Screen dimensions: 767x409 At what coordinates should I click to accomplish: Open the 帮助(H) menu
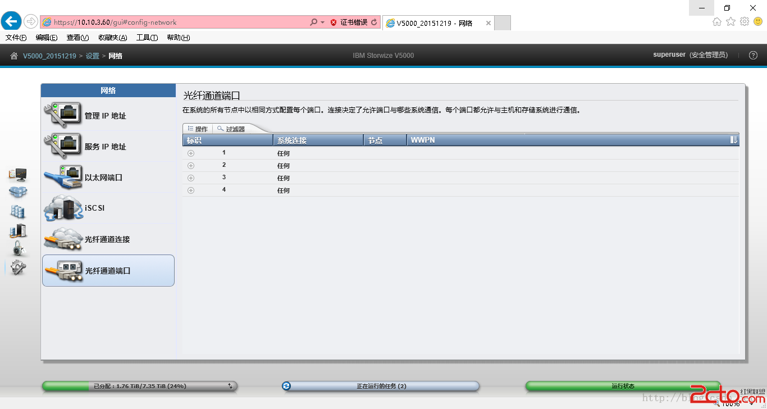[179, 38]
